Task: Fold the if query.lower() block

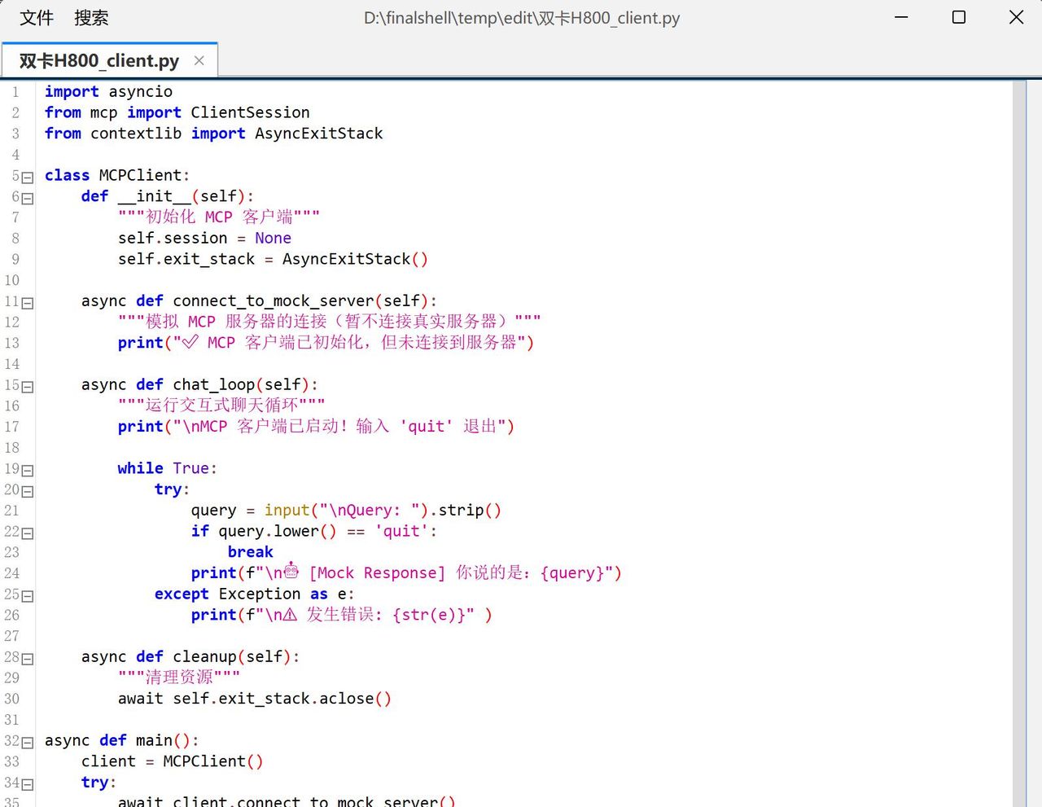Action: (28, 533)
